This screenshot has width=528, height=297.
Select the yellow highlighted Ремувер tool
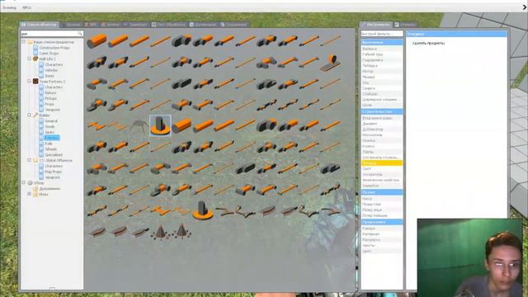coord(381,163)
